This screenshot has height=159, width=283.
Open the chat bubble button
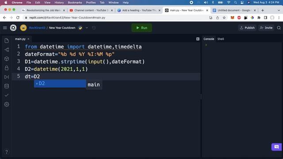tap(276, 147)
